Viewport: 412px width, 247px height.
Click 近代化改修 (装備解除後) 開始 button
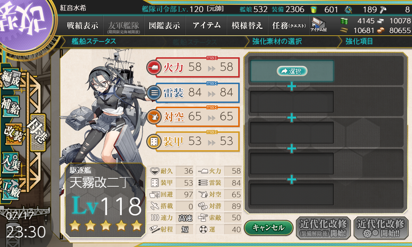323,228
